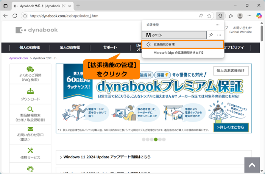265x174 pixels.
Task: Click scrollbar down arrow
Action: tap(262, 171)
